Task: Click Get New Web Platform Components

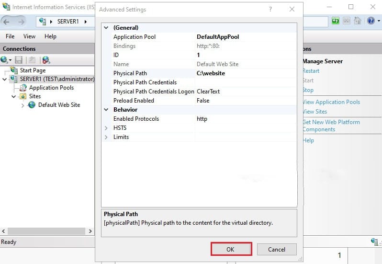Action: click(331, 126)
